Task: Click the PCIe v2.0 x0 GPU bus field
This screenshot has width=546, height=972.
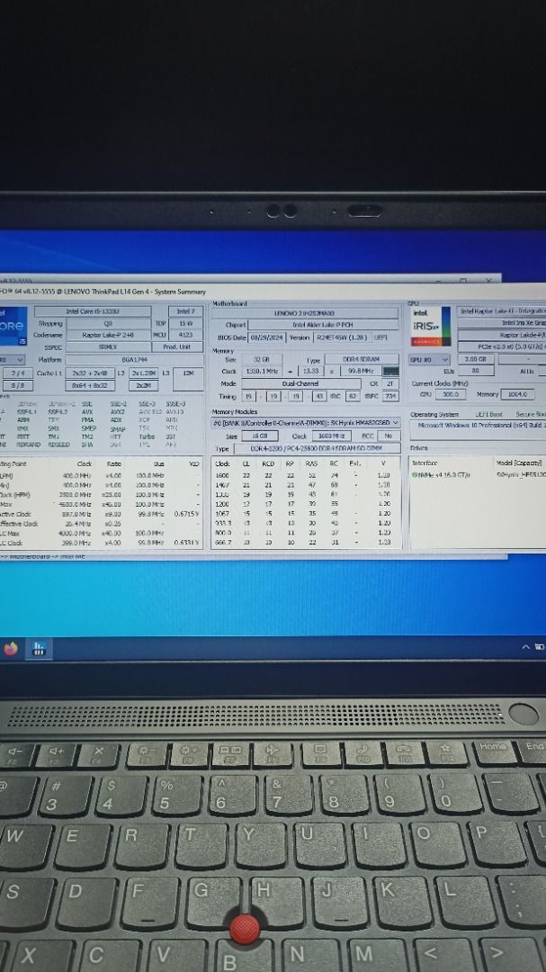Action: [501, 347]
